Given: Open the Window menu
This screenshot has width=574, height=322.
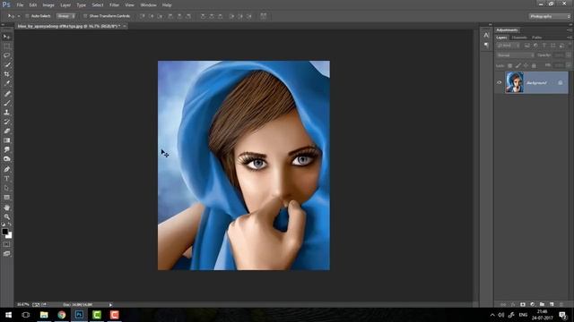Looking at the screenshot, I should (148, 5).
